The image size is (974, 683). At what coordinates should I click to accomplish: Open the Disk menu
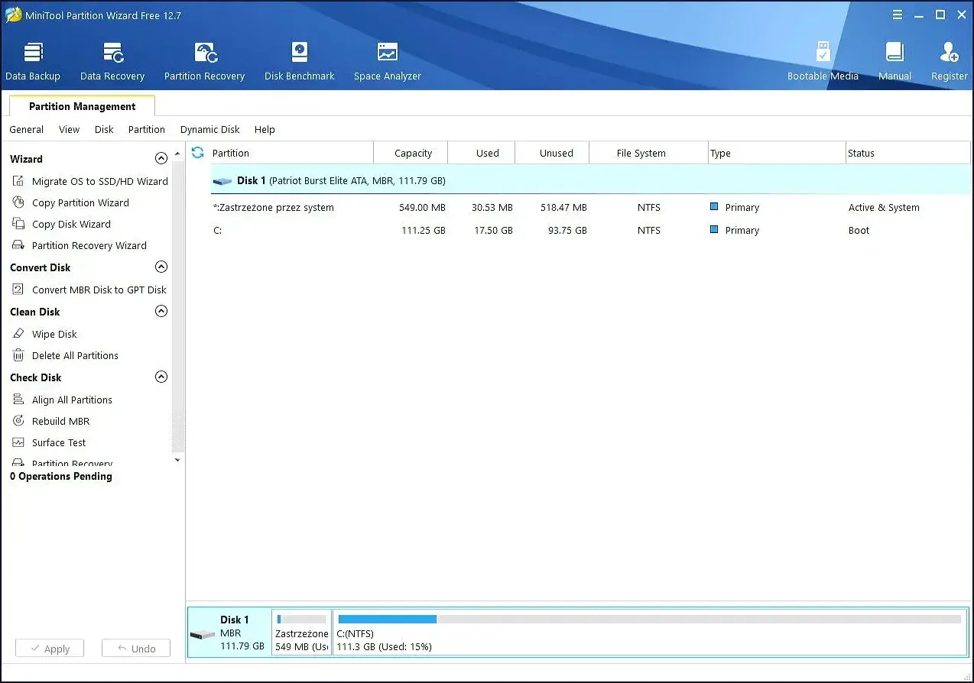click(104, 129)
